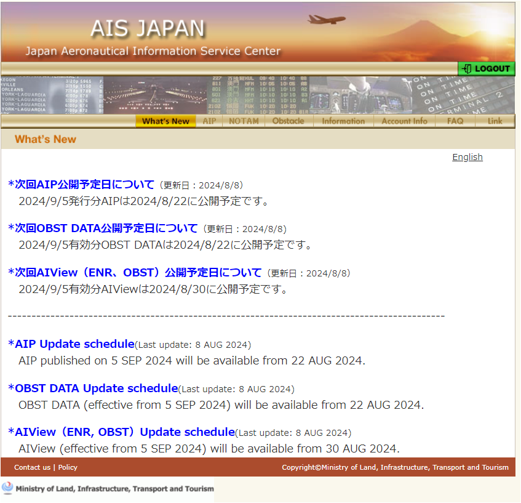This screenshot has height=503, width=521.
Task: Open the Contact us footer link
Action: tap(32, 467)
